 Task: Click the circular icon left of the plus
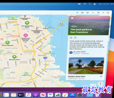tap(98, 13)
